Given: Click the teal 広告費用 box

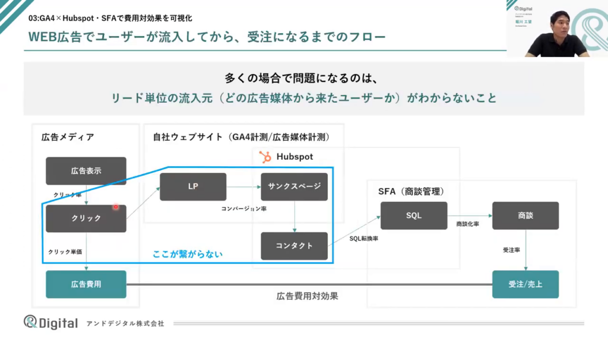Looking at the screenshot, I should click(x=86, y=284).
